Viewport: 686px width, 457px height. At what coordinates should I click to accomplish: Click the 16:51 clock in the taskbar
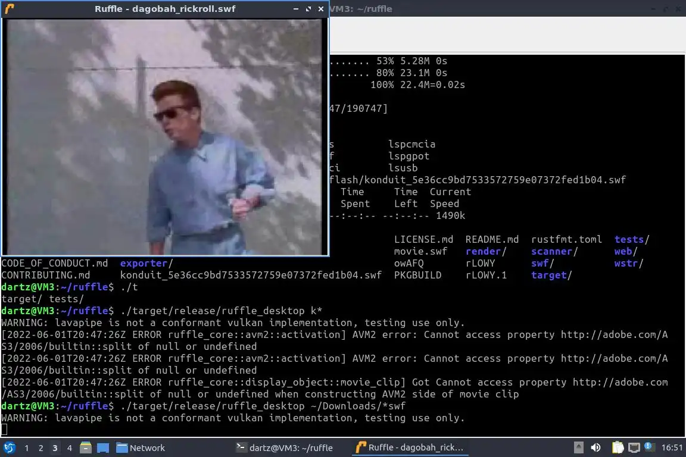coord(672,447)
